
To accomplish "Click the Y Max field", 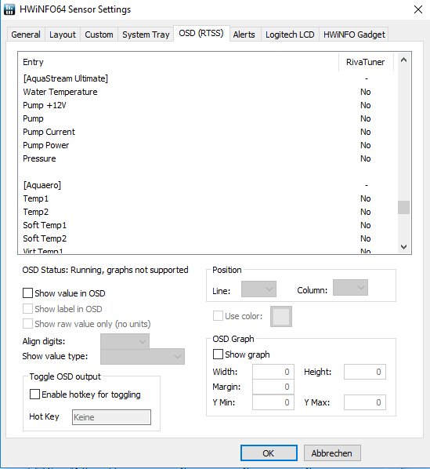I will pos(365,402).
